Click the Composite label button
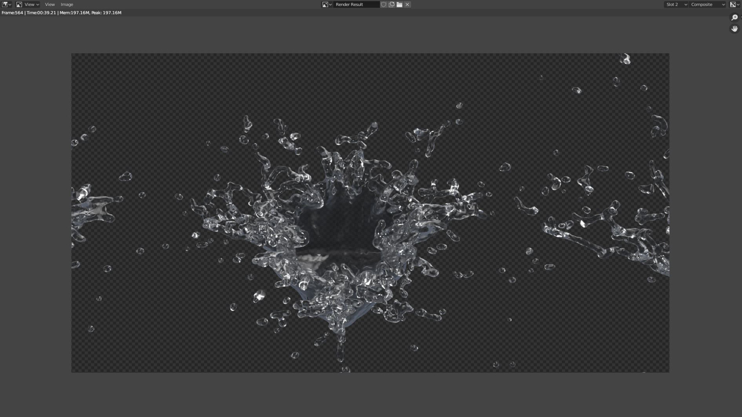 click(x=703, y=4)
